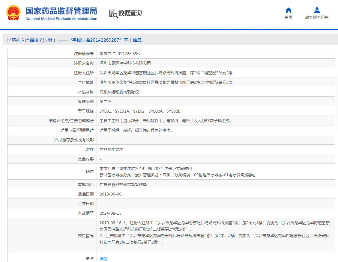Click the 首页 home icon

coord(289,10)
